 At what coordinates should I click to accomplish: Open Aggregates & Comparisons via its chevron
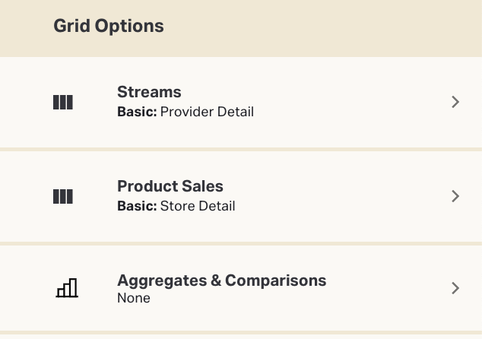coord(455,287)
